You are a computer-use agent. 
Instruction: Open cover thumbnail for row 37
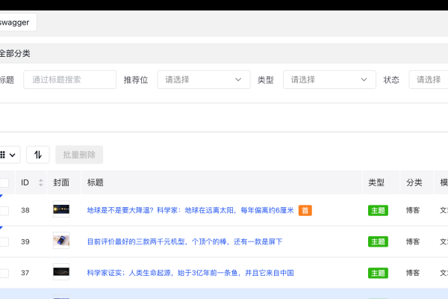(61, 271)
